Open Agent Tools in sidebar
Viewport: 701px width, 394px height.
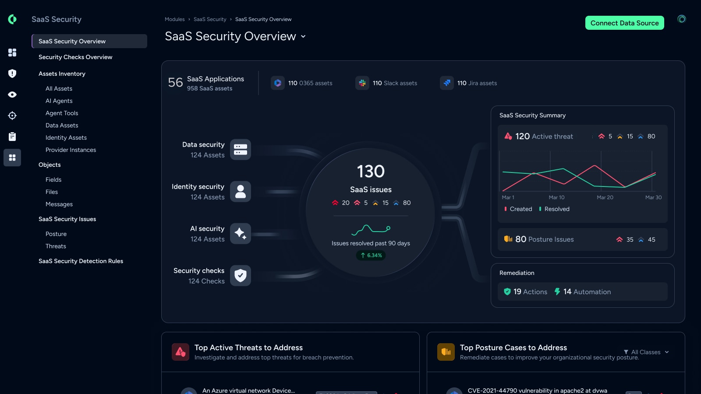[x=62, y=113]
